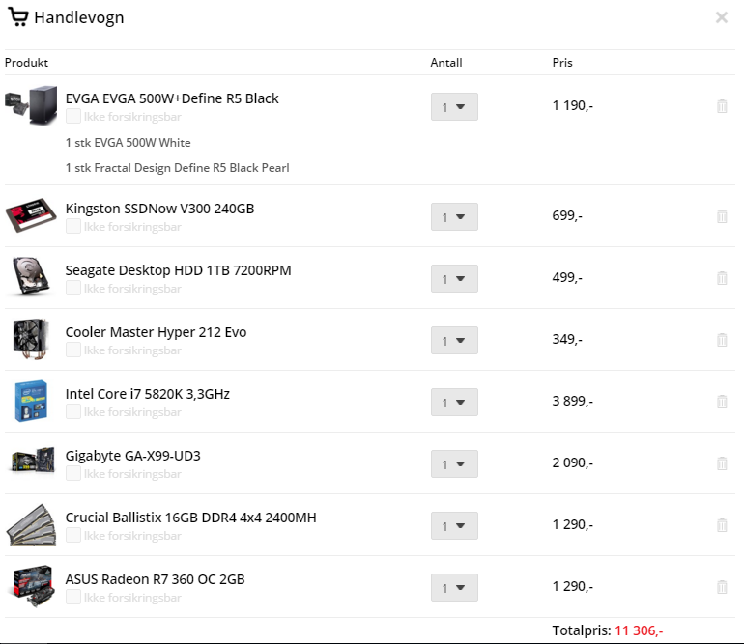Remove Kingston SSDNow V300 with trash icon
The height and width of the screenshot is (644, 744).
pyautogui.click(x=722, y=216)
